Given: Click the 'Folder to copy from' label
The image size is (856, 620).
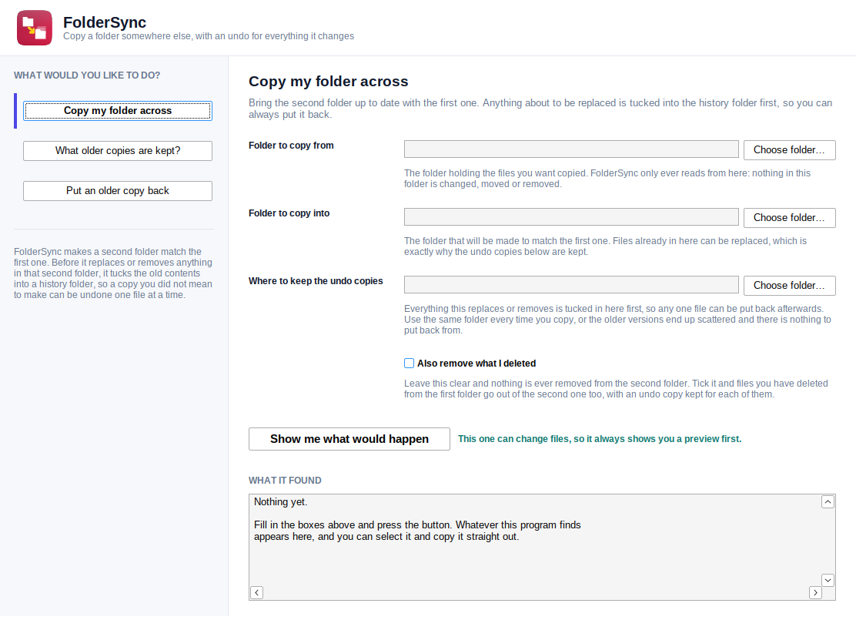Looking at the screenshot, I should [x=291, y=146].
